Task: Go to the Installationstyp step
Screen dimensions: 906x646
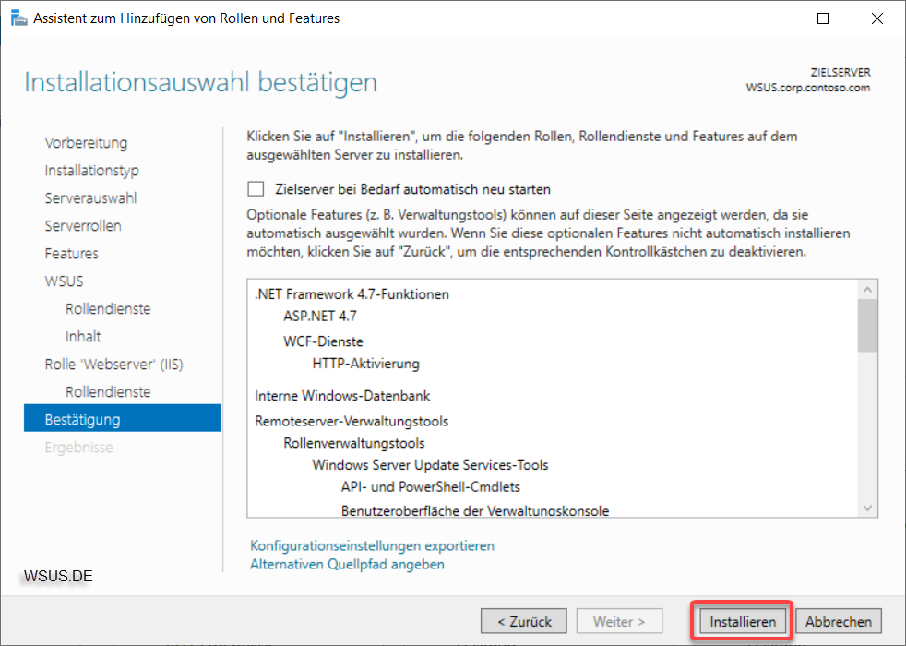Action: pyautogui.click(x=92, y=171)
